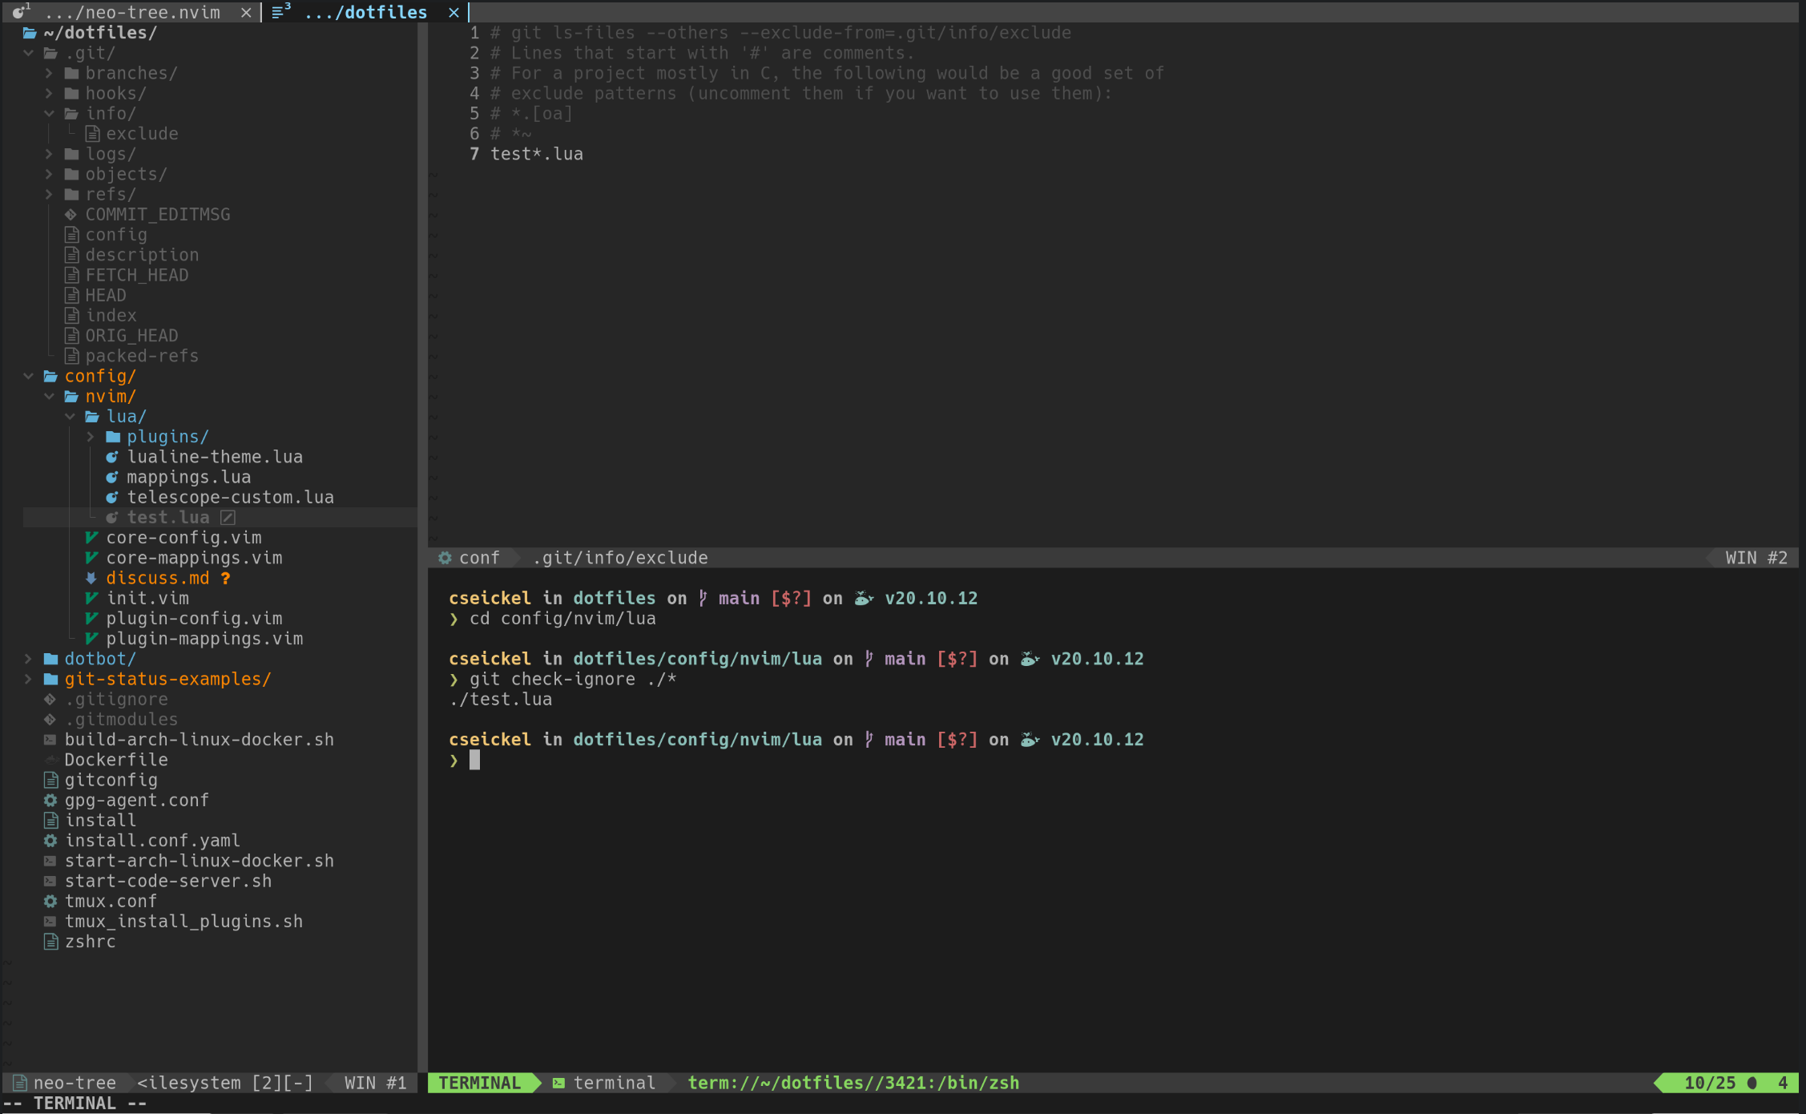This screenshot has width=1806, height=1114.
Task: Click the terminal prompt after the arrow
Action: (475, 760)
